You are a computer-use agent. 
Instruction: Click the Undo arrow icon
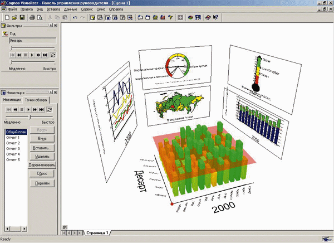tap(75, 18)
